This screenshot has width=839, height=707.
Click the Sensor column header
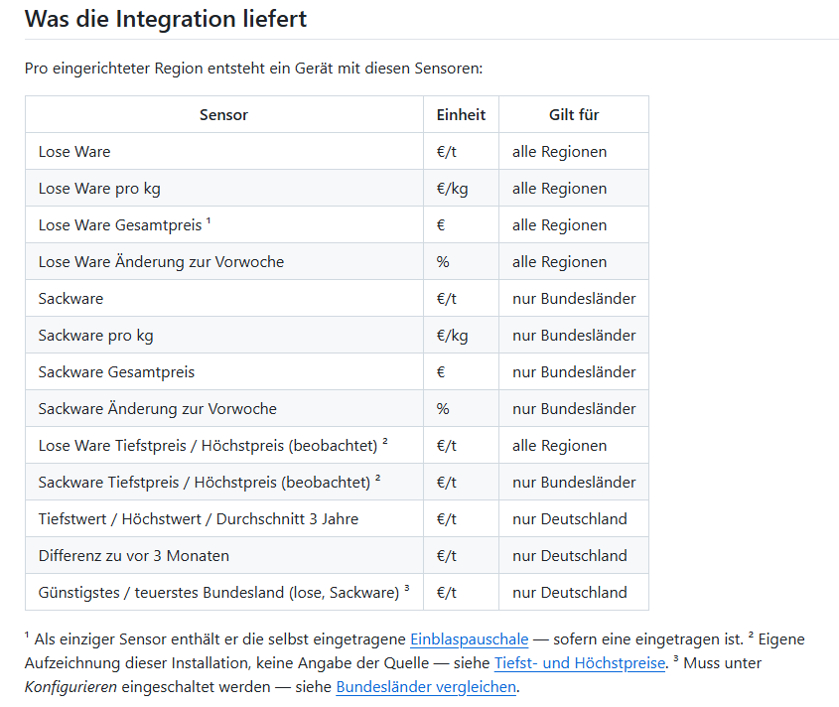point(223,114)
